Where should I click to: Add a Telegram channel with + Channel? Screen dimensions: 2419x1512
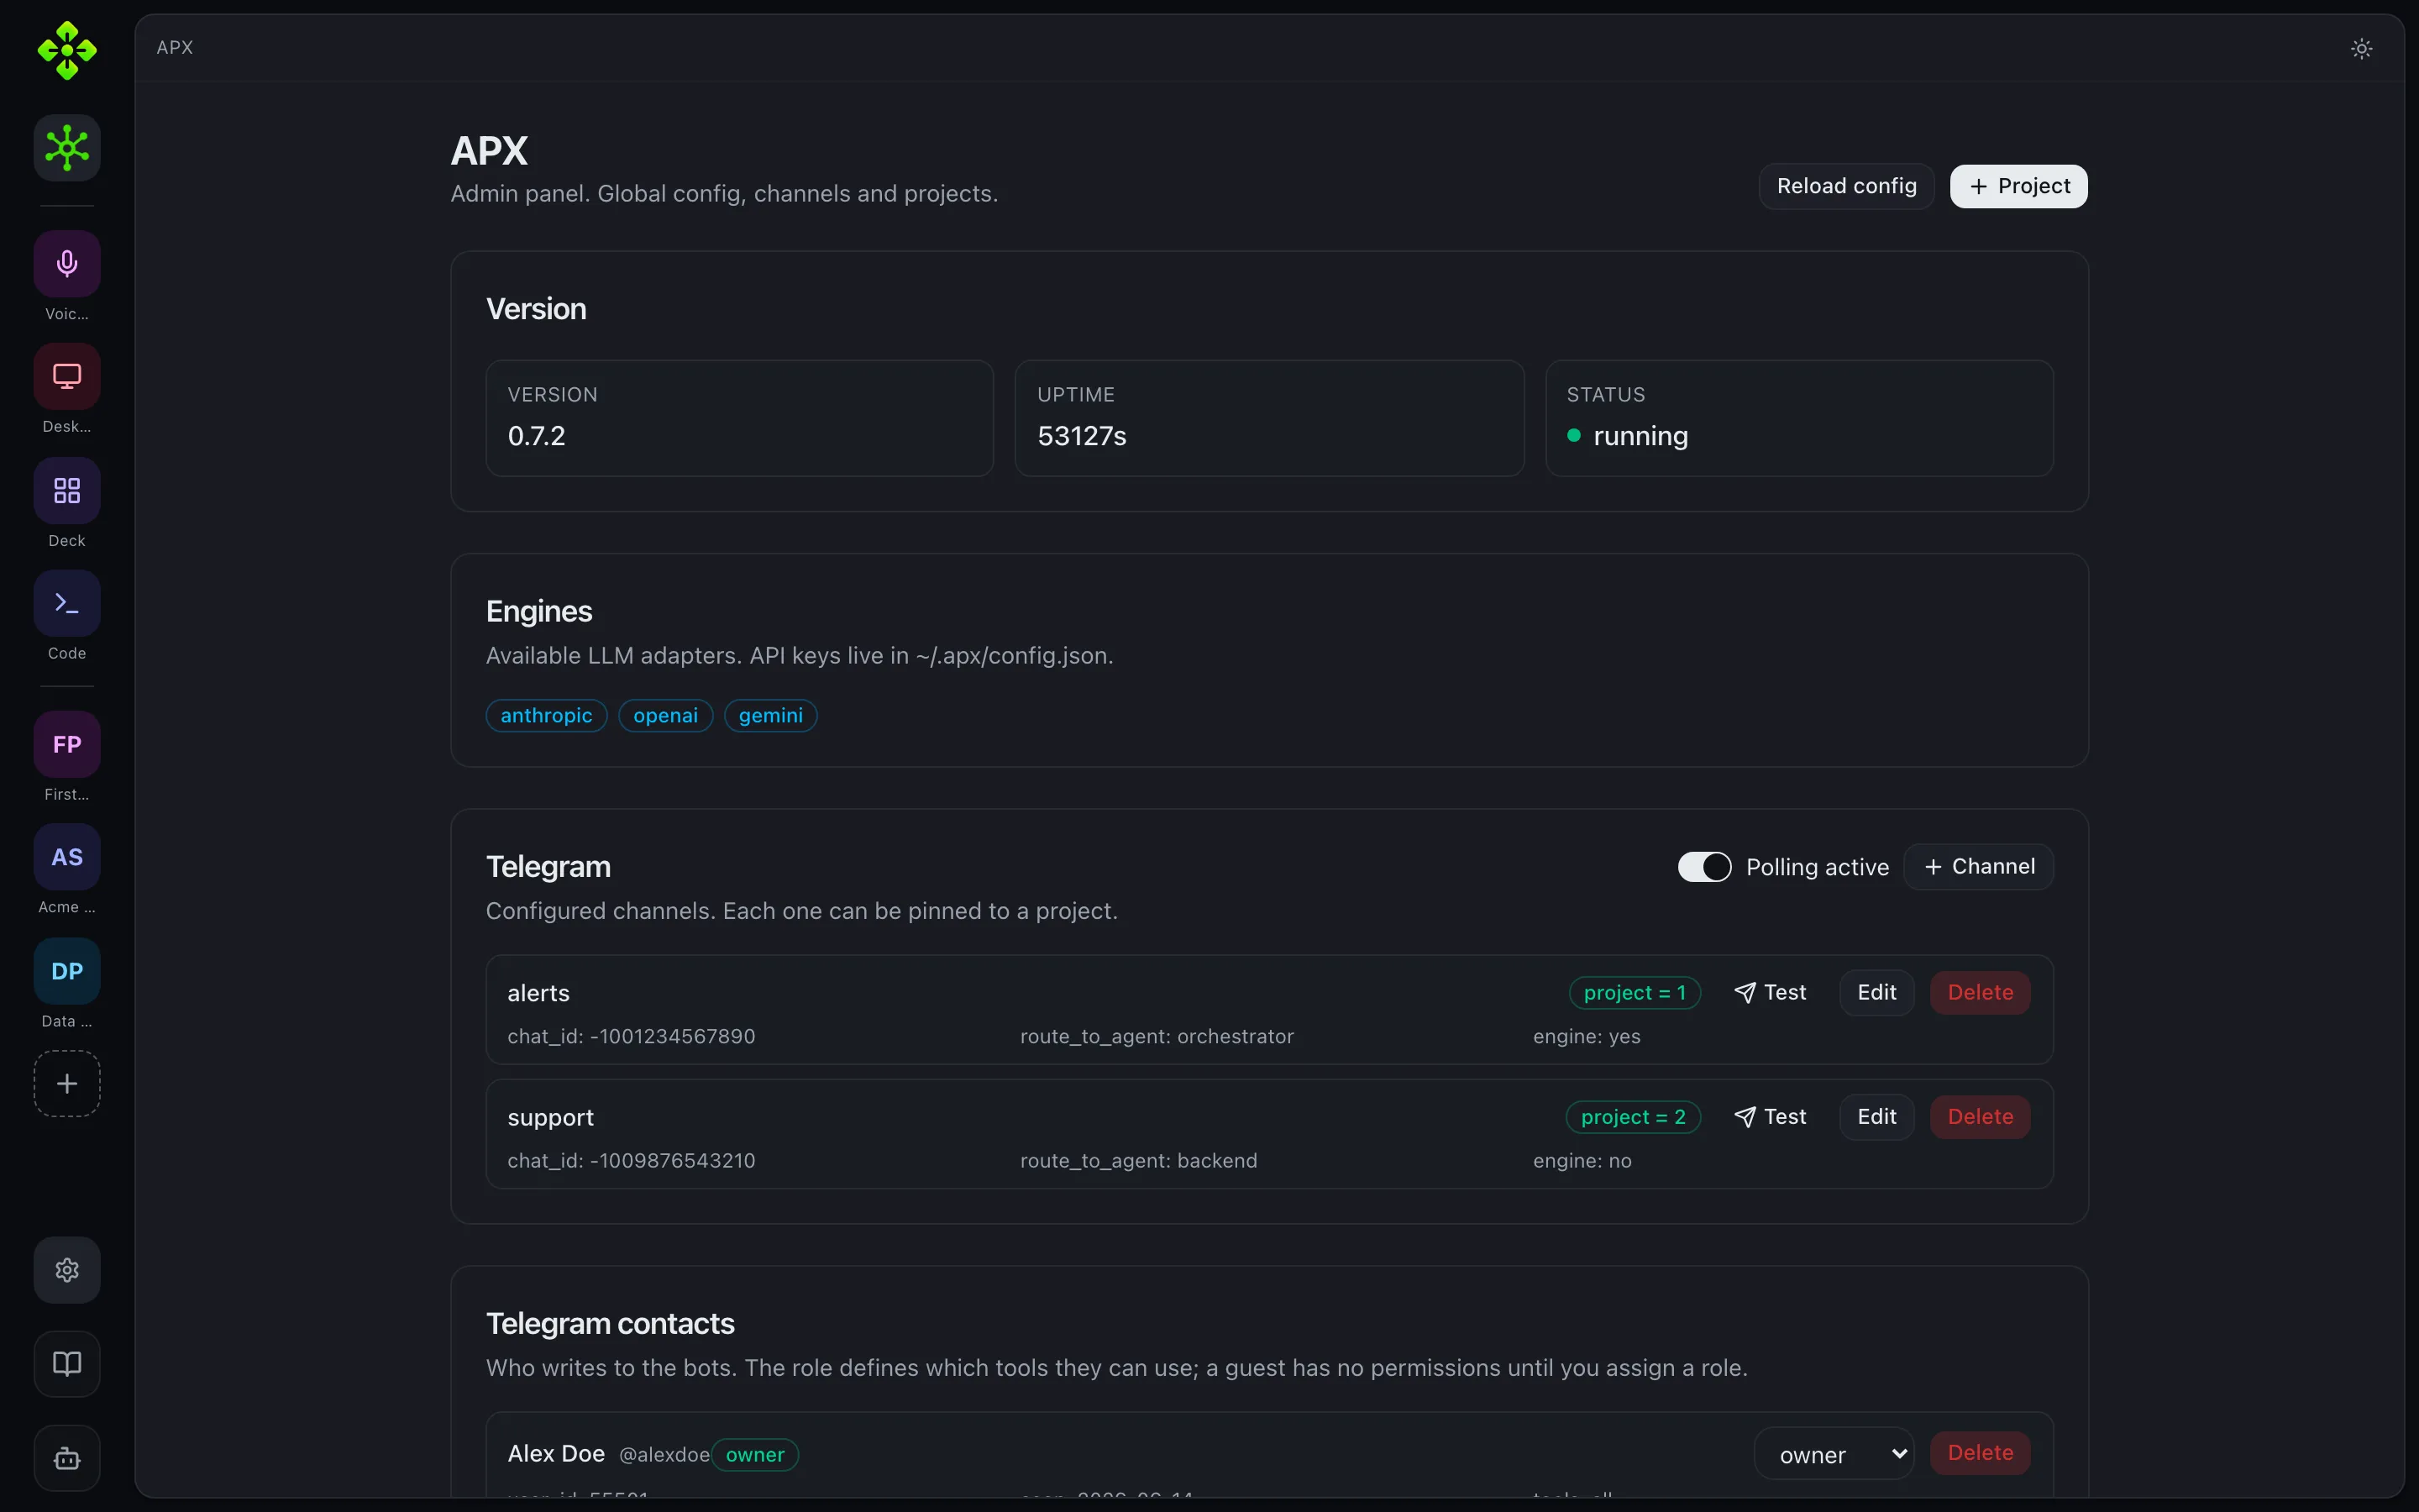point(1978,866)
